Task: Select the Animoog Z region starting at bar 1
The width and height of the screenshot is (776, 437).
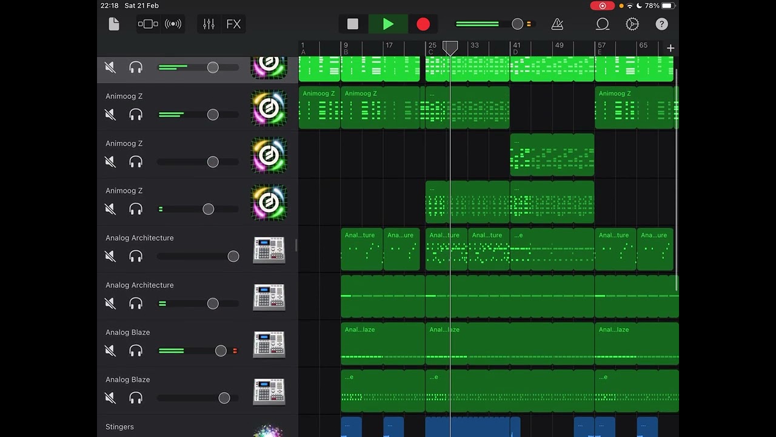Action: (x=319, y=107)
